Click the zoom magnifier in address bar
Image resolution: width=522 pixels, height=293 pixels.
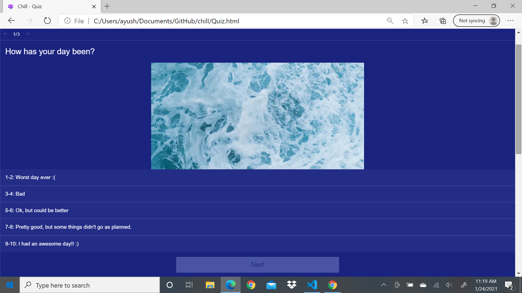390,21
